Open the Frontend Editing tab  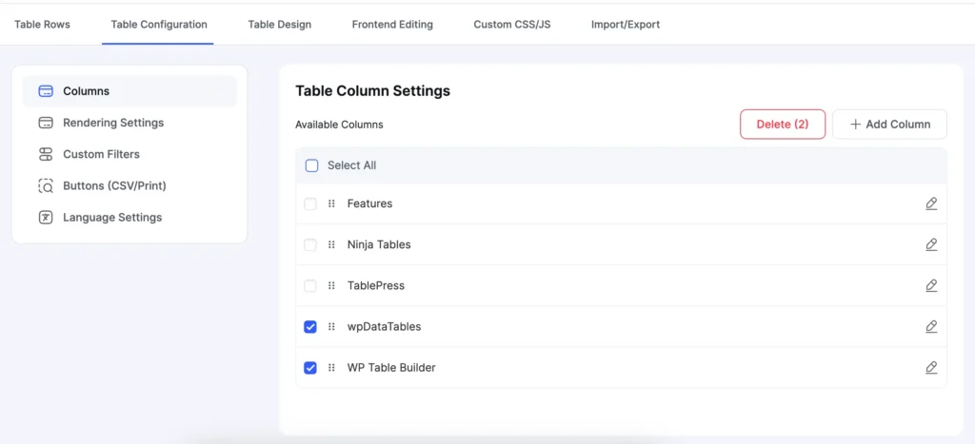coord(392,25)
